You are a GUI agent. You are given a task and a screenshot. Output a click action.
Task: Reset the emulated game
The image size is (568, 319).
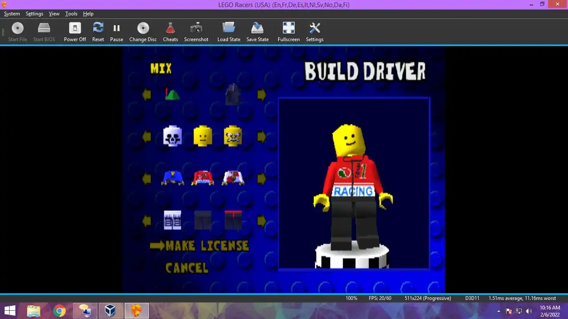click(98, 32)
